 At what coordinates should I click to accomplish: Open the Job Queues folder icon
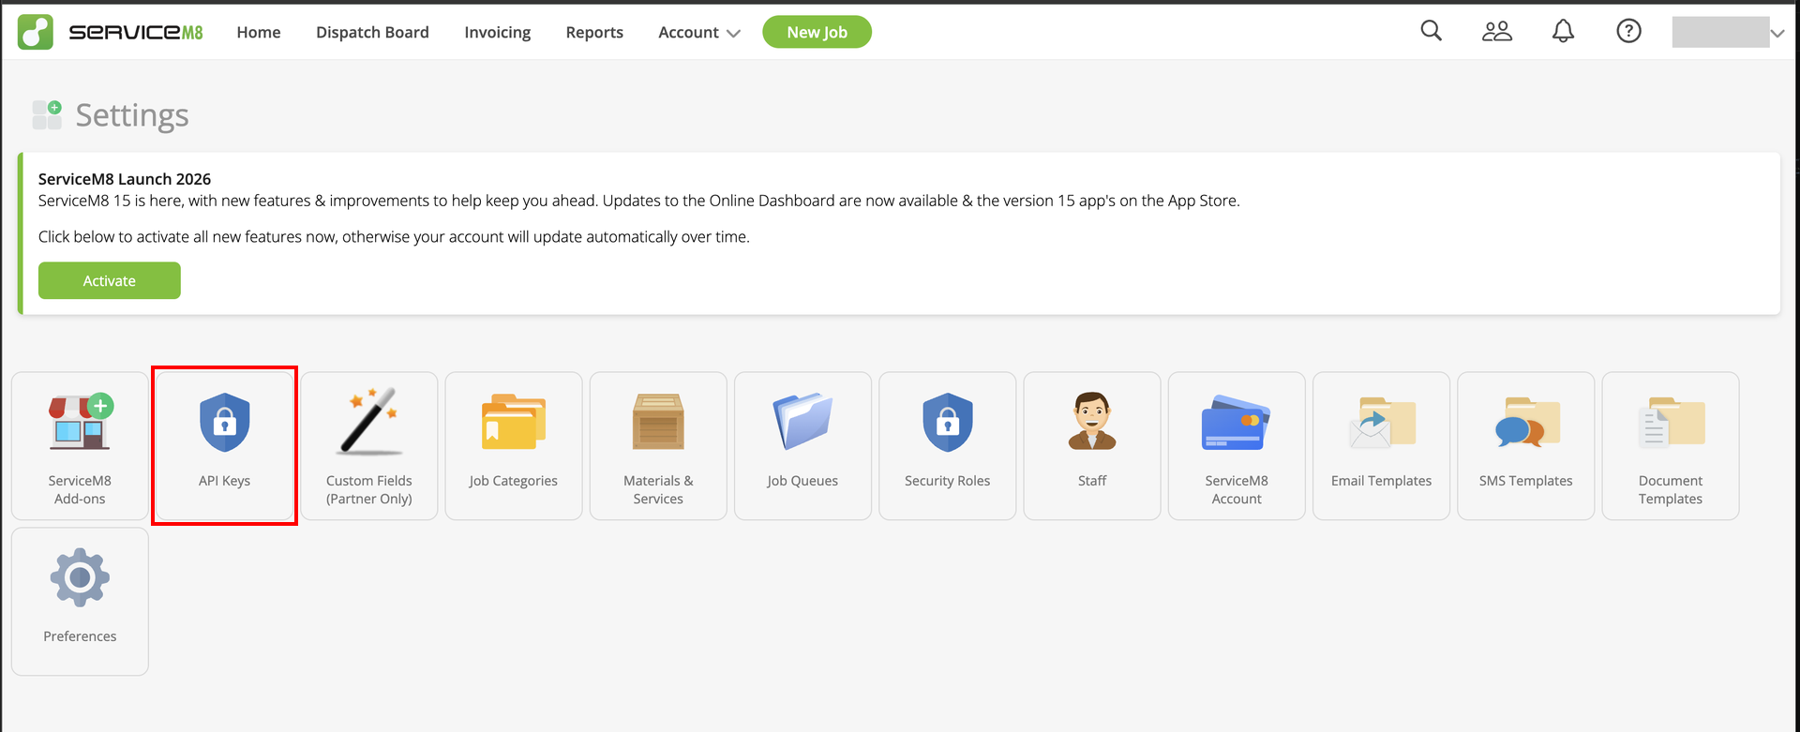pos(802,422)
